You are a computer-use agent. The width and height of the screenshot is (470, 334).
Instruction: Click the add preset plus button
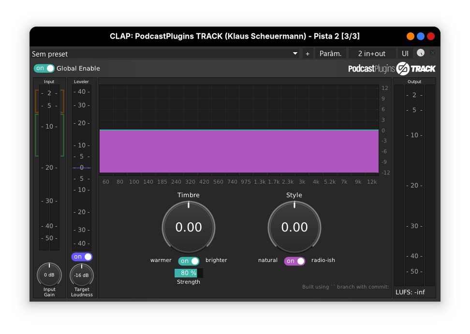pos(307,54)
